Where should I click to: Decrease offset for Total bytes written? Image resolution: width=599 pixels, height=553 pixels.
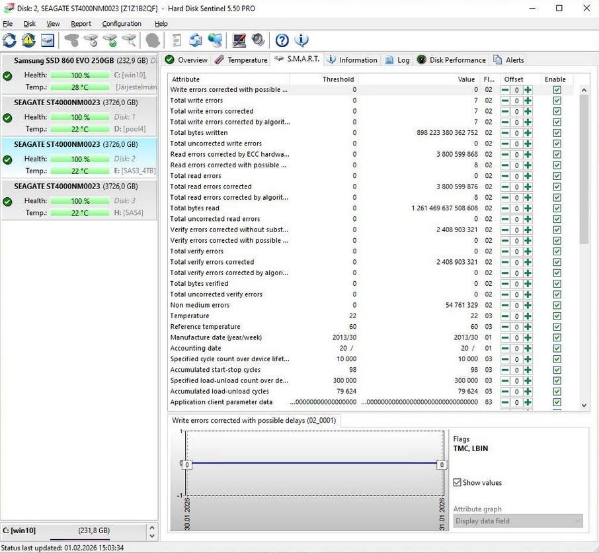click(x=505, y=133)
